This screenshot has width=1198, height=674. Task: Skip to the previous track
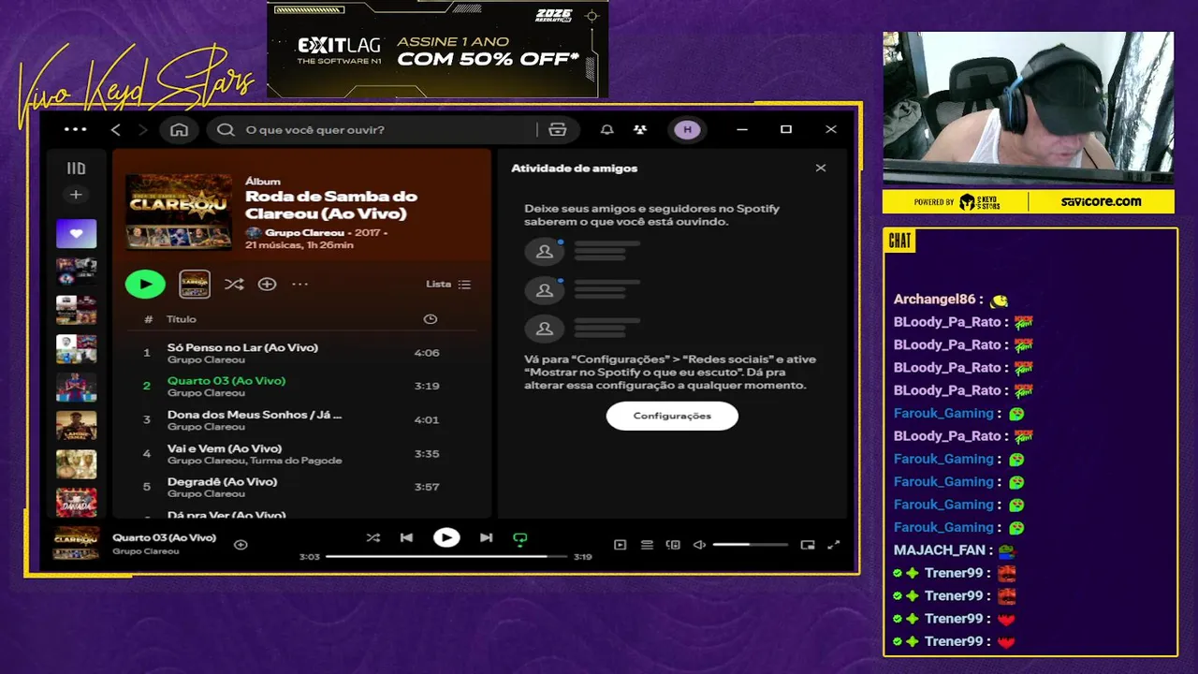tap(406, 537)
